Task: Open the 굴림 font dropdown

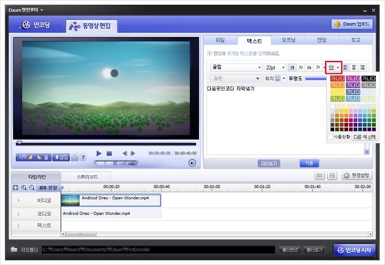Action: (236, 67)
